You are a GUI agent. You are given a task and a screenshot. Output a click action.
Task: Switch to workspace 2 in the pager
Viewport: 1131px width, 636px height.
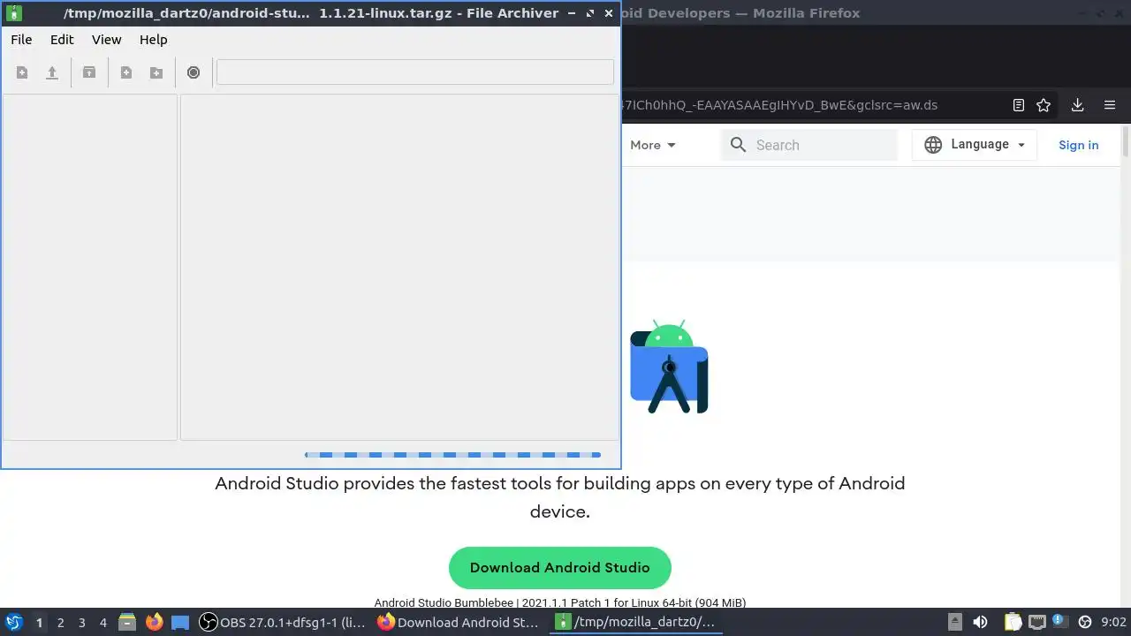tap(60, 623)
